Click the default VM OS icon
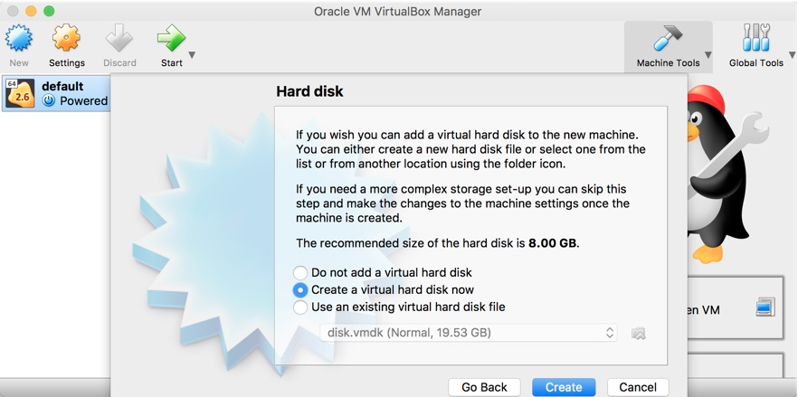Screen dimensions: 798x397 click(x=19, y=93)
